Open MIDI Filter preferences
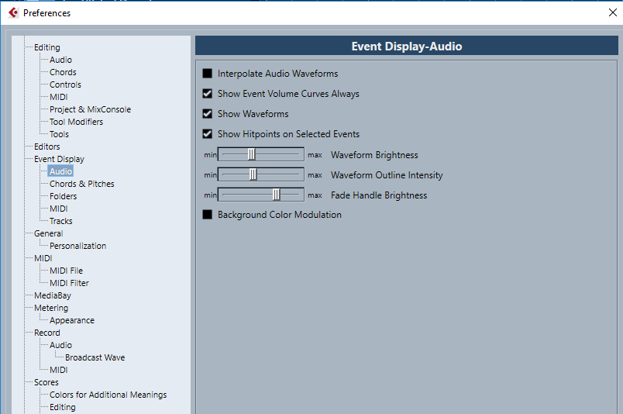The height and width of the screenshot is (414, 623). (69, 283)
